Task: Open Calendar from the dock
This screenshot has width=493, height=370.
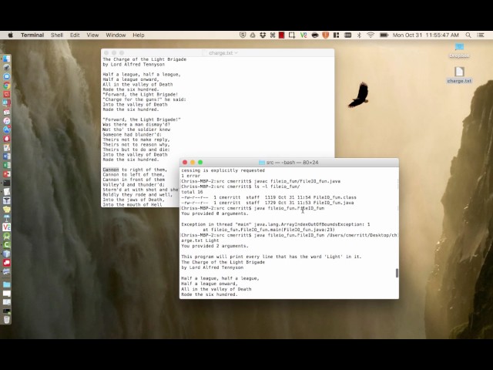Action: coord(7,112)
